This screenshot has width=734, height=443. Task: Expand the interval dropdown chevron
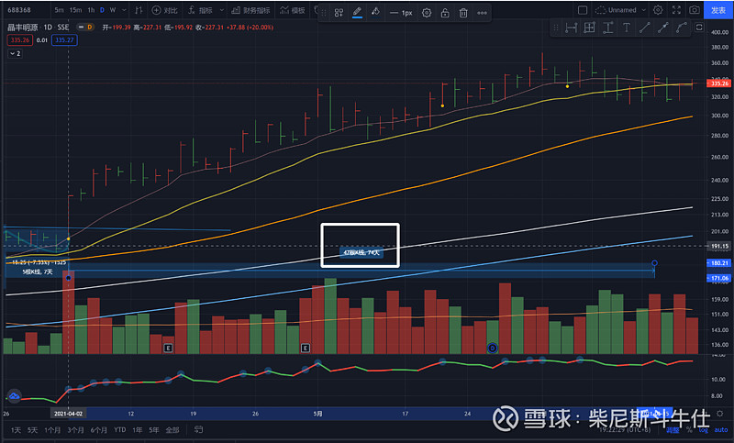124,10
